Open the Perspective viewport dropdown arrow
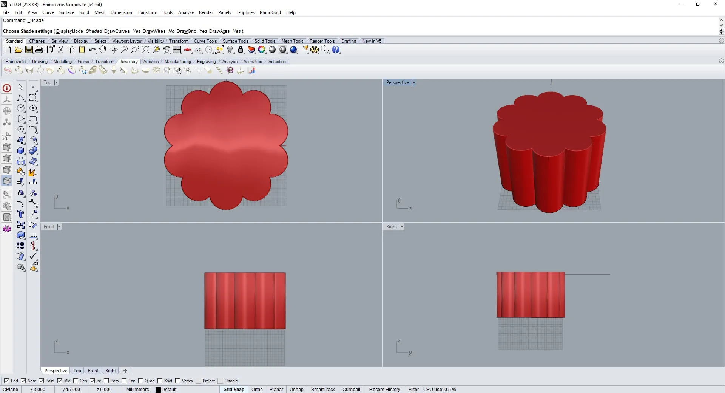This screenshot has width=725, height=393. pyautogui.click(x=413, y=82)
